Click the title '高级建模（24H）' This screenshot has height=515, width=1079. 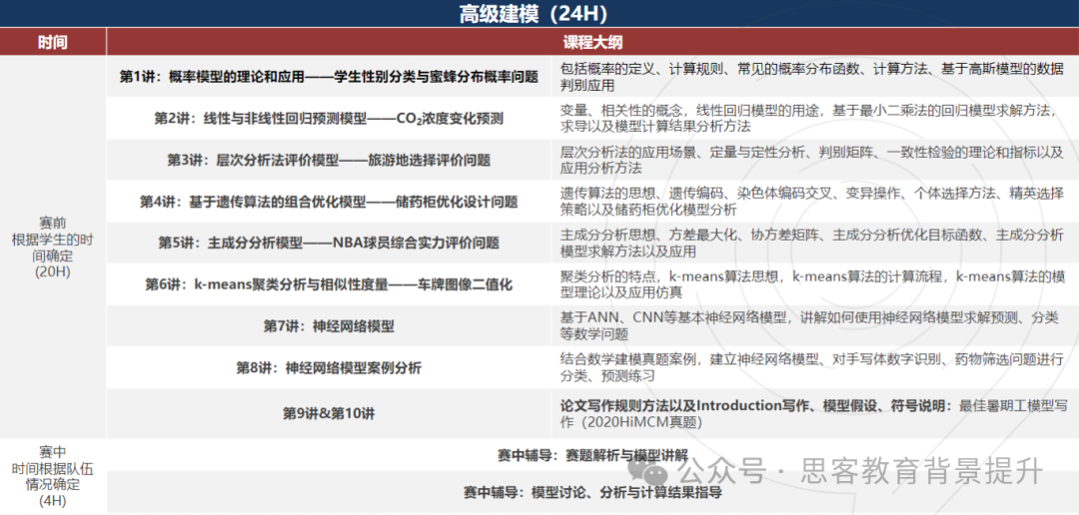click(x=534, y=14)
